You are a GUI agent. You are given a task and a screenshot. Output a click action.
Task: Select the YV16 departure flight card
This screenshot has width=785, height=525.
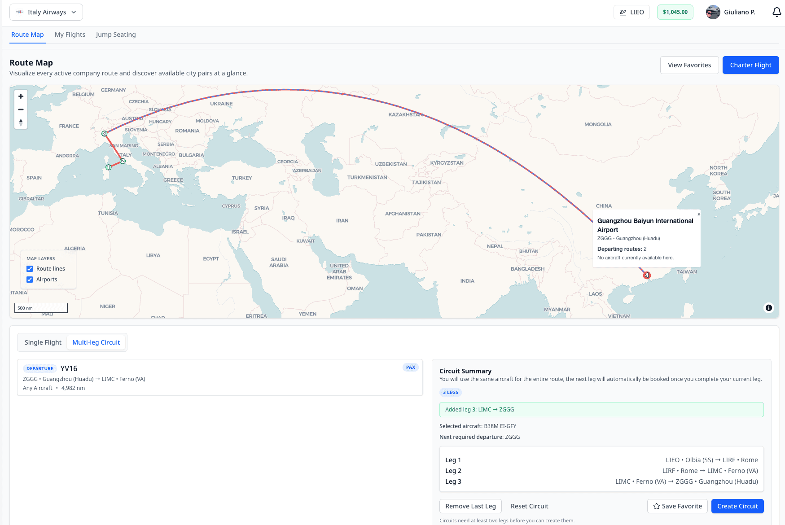219,377
